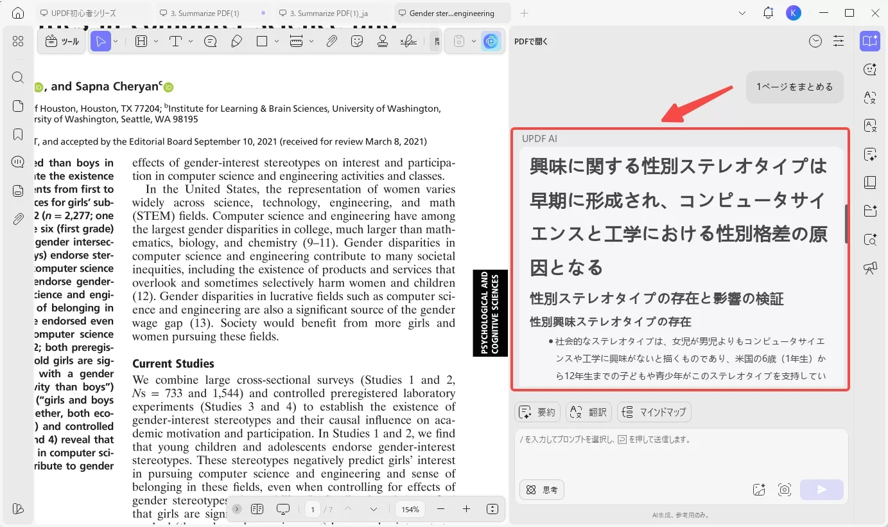Click the マインドマップ button

[654, 412]
